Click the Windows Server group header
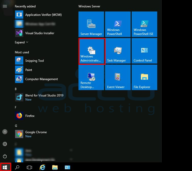192x171 pixels. tap(89, 6)
